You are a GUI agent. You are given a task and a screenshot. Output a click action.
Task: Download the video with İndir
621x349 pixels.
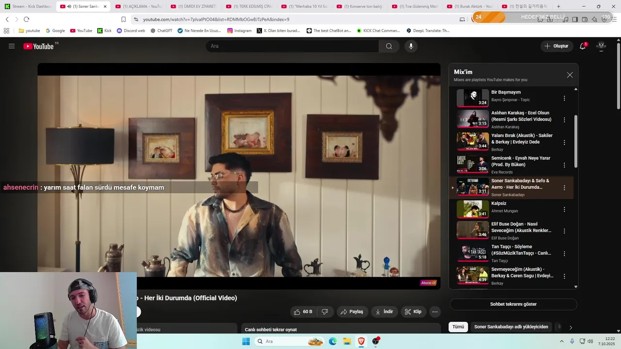pyautogui.click(x=384, y=312)
